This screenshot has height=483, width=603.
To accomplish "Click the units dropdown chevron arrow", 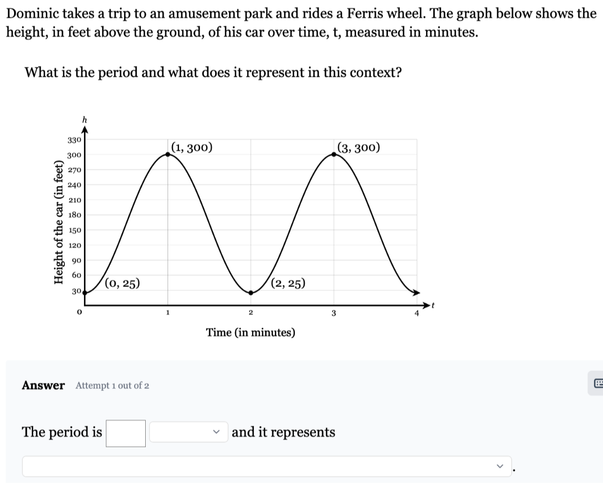I will coord(217,432).
